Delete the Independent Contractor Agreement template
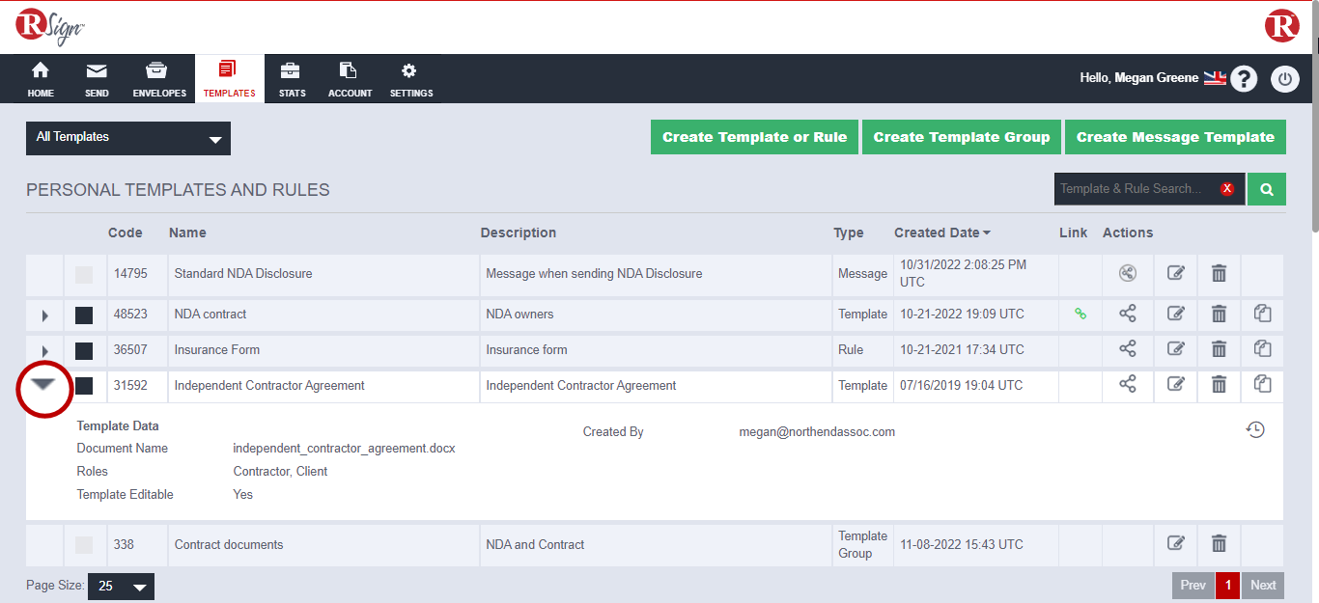 point(1219,384)
